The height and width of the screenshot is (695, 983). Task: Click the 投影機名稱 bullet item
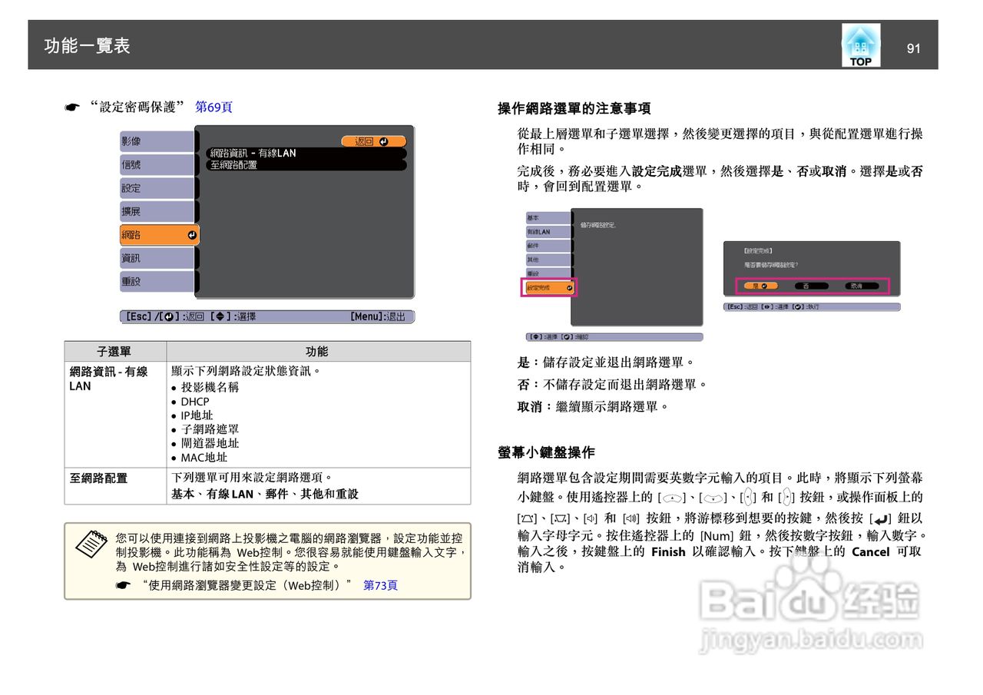pyautogui.click(x=210, y=387)
